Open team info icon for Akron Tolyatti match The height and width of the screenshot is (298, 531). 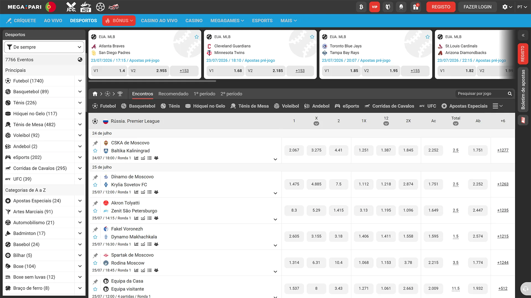[156, 218]
